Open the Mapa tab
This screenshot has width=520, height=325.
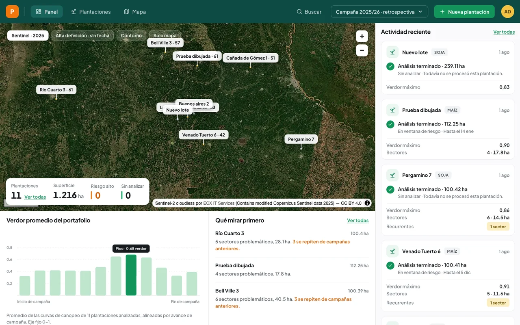(x=135, y=12)
